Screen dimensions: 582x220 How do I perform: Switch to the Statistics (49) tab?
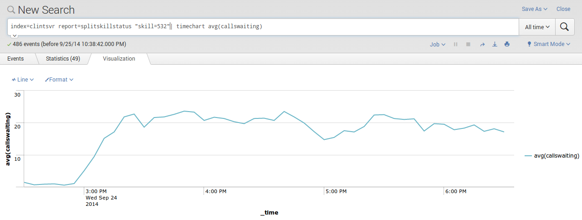click(63, 59)
